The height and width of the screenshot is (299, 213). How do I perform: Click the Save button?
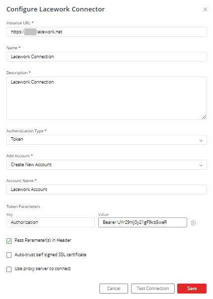click(x=192, y=289)
